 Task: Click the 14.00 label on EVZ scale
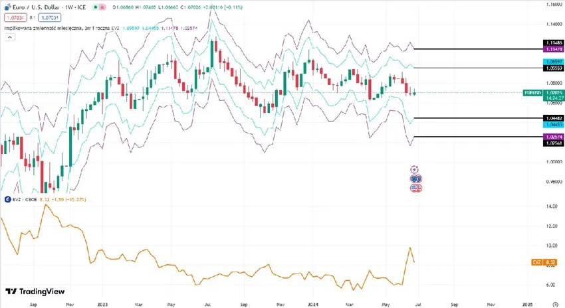(x=551, y=206)
